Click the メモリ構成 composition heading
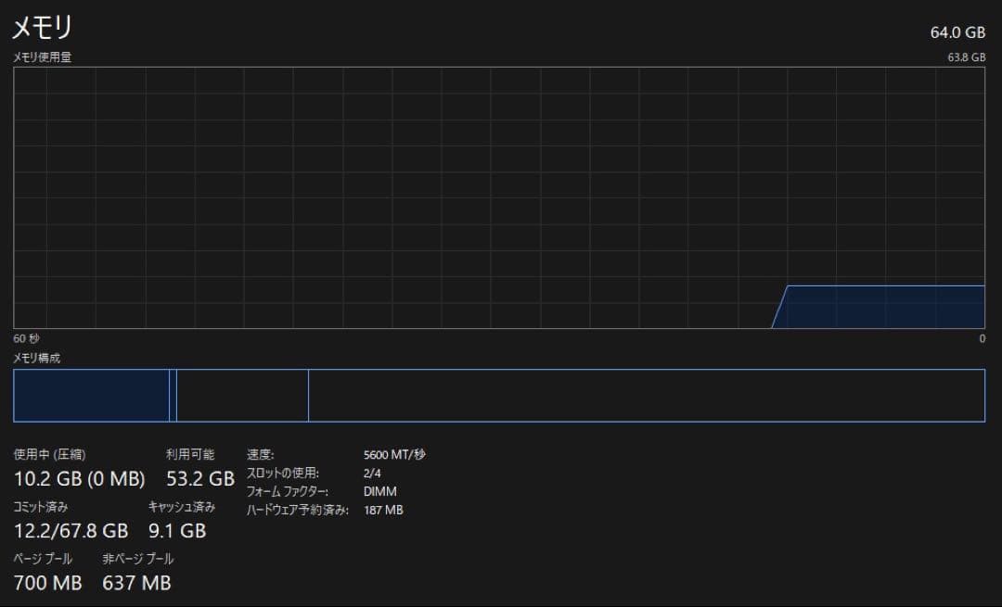1002x607 pixels. click(35, 358)
